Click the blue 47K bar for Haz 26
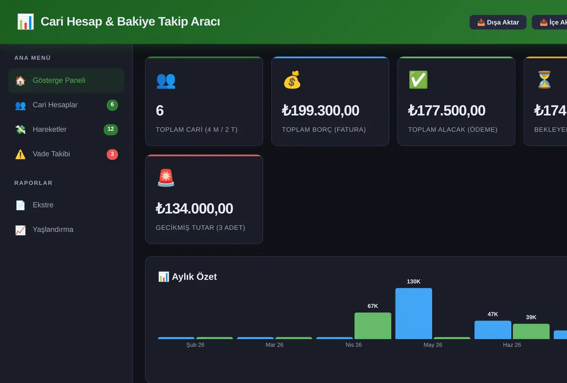The width and height of the screenshot is (567, 383). tap(493, 330)
